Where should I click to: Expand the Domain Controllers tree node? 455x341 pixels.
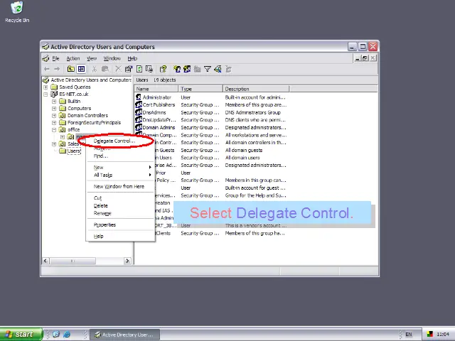(x=54, y=115)
